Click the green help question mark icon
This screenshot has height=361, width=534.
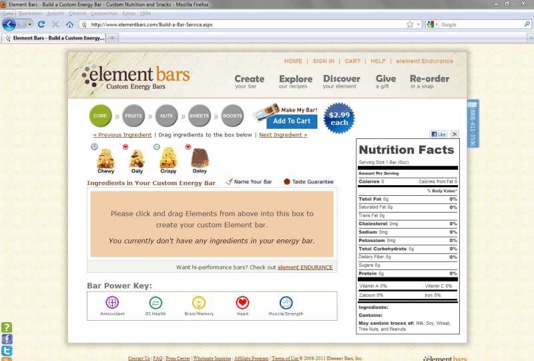(x=7, y=328)
